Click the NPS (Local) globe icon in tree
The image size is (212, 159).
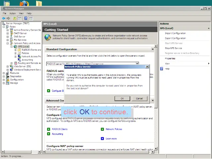pos(16,46)
